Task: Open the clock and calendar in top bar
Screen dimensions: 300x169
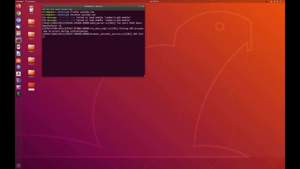Action: [154, 1]
